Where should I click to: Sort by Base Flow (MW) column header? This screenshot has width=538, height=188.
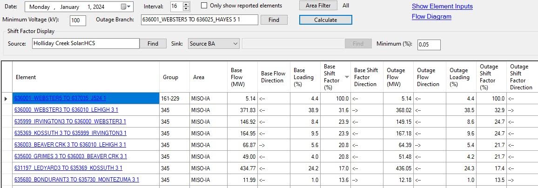(242, 77)
